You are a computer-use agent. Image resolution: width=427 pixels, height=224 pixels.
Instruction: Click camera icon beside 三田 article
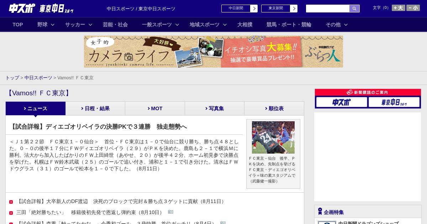[x=171, y=212]
